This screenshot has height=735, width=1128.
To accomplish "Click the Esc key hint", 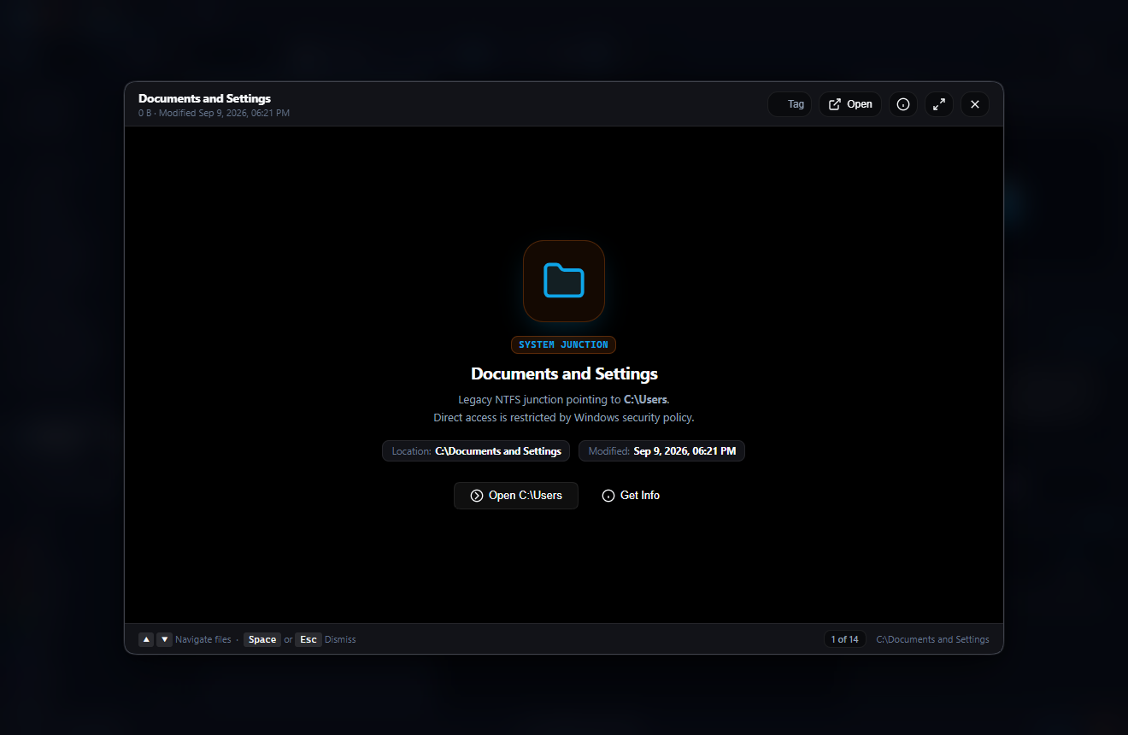I will coord(308,639).
